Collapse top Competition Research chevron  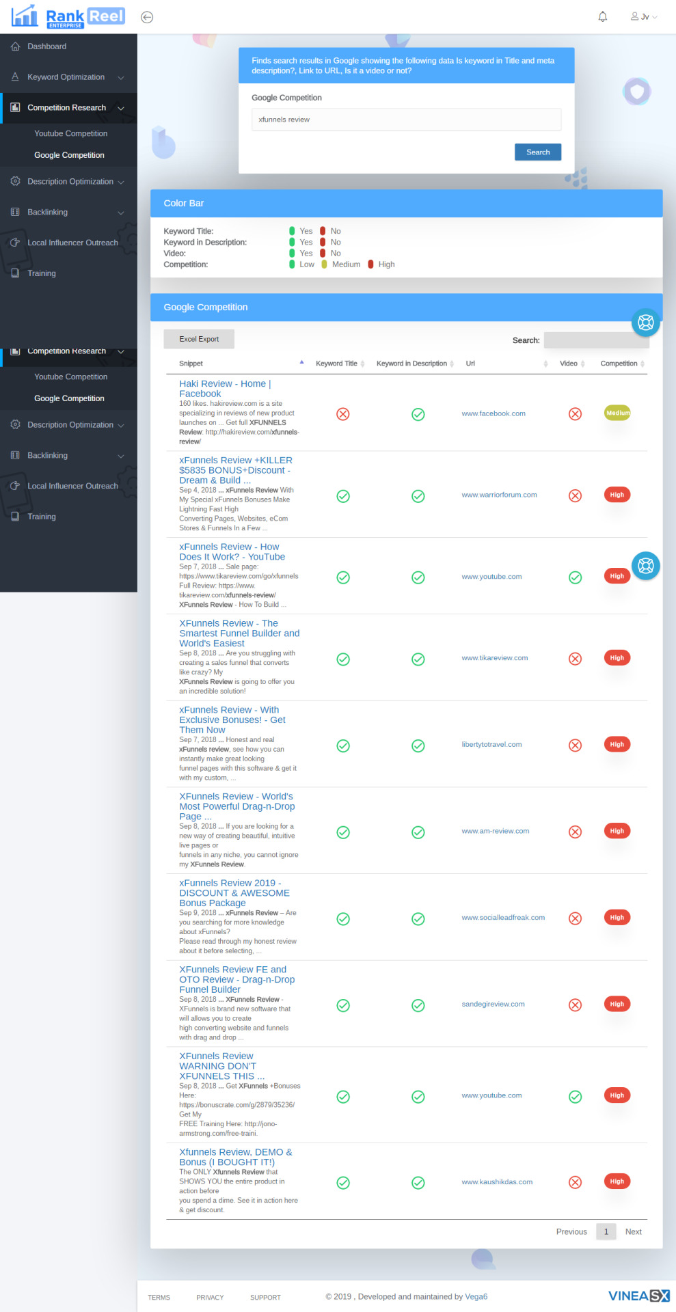click(x=121, y=108)
